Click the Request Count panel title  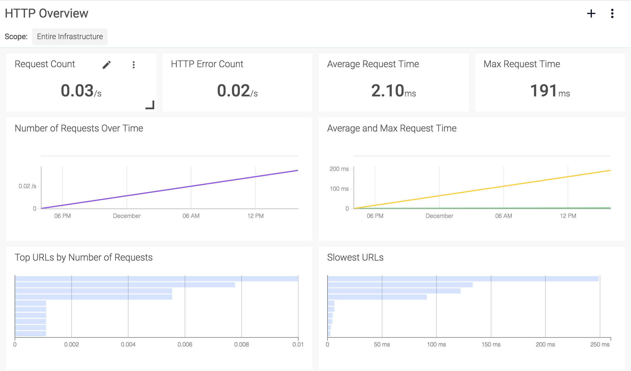point(45,64)
